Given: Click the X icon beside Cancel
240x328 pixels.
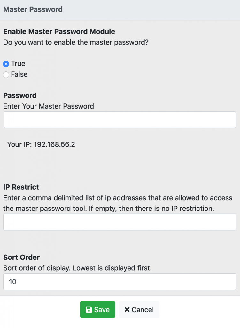Looking at the screenshot, I should coord(127,310).
